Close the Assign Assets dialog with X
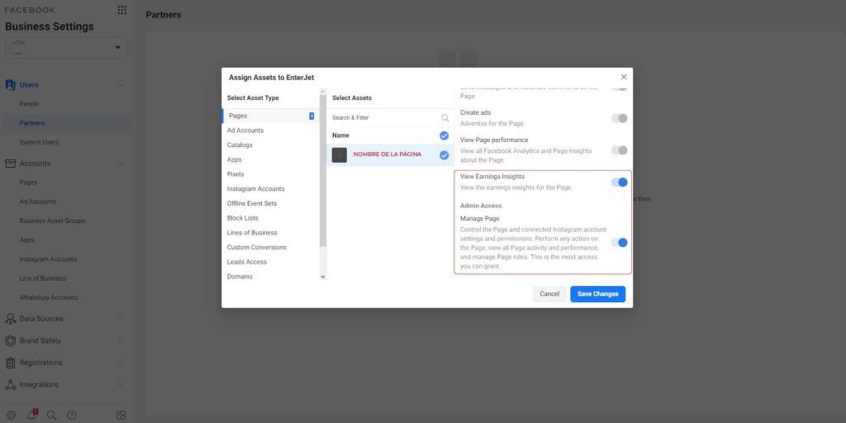The image size is (846, 423). 623,77
